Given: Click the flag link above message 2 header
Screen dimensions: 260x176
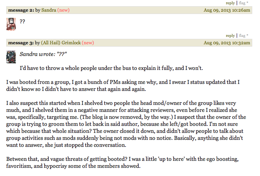Looking at the screenshot, I should (x=242, y=3).
